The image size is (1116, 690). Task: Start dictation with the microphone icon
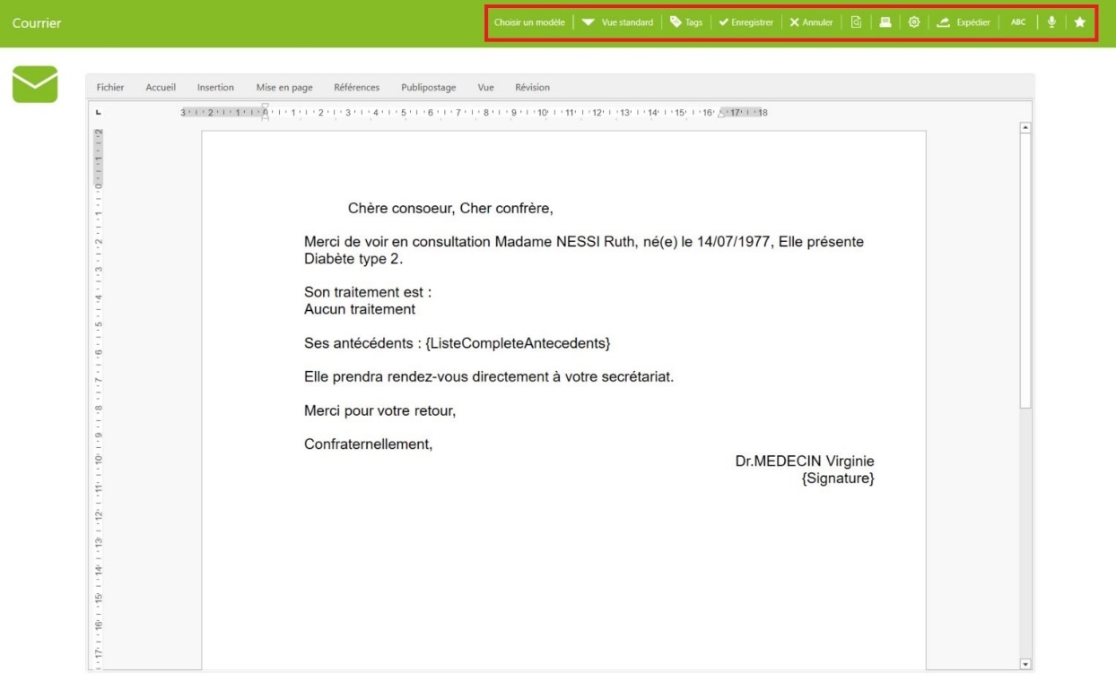pyautogui.click(x=1051, y=22)
